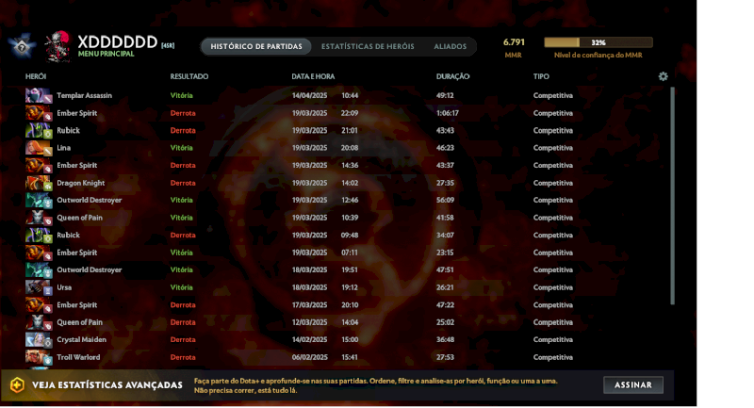
Task: Click the Ursa hero name
Action: pyautogui.click(x=64, y=287)
